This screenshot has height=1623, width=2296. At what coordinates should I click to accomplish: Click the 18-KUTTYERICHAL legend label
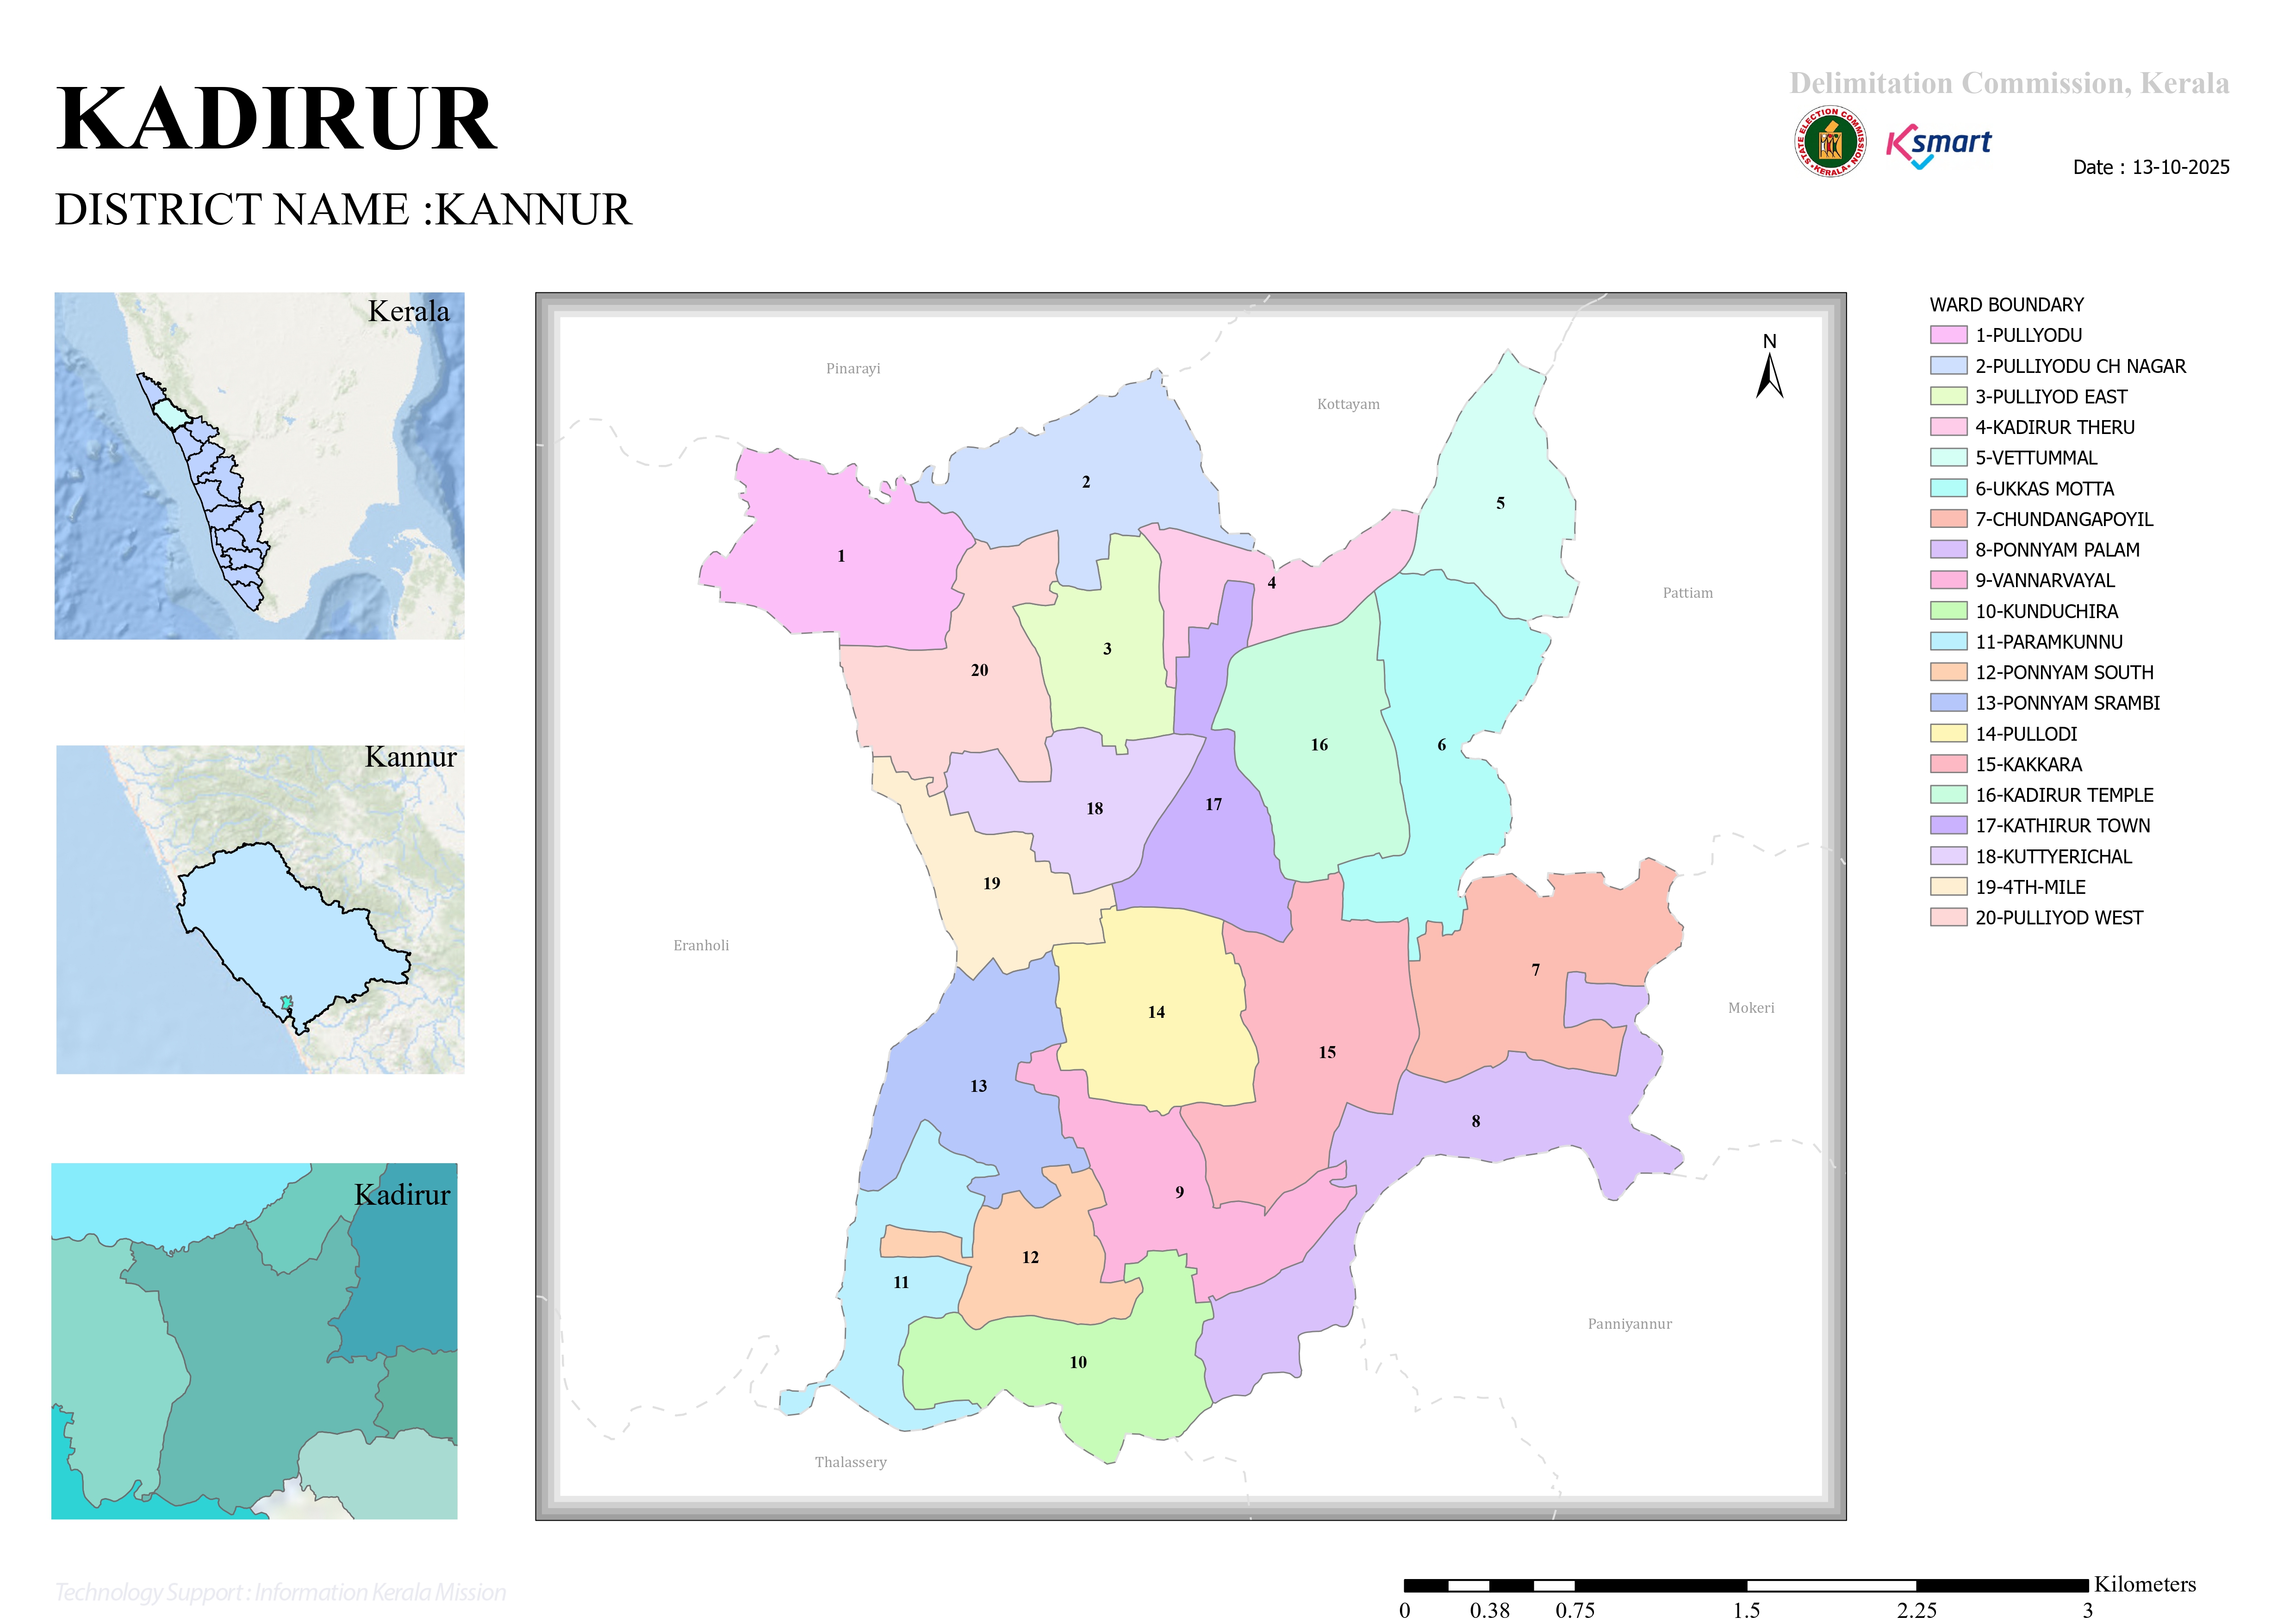pyautogui.click(x=2053, y=856)
